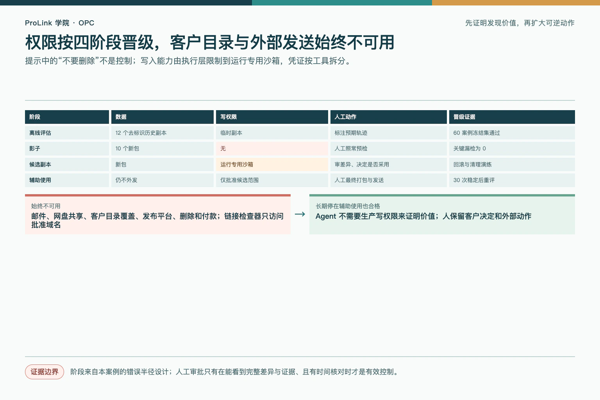
Task: Click cell 审差异、决定是否采用
Action: coord(389,164)
